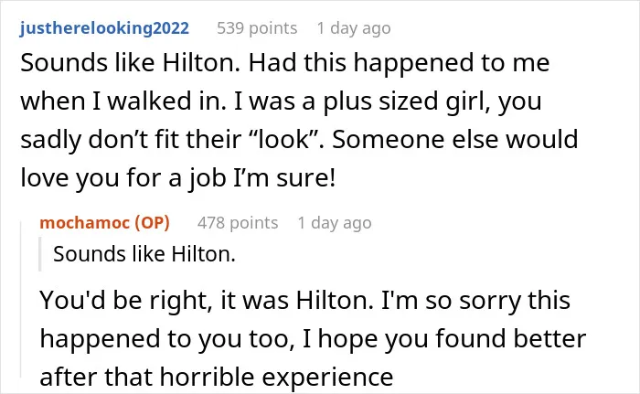Click the line "love you for a job I'm sure!"
Image resolution: width=640 pixels, height=394 pixels.
click(178, 178)
